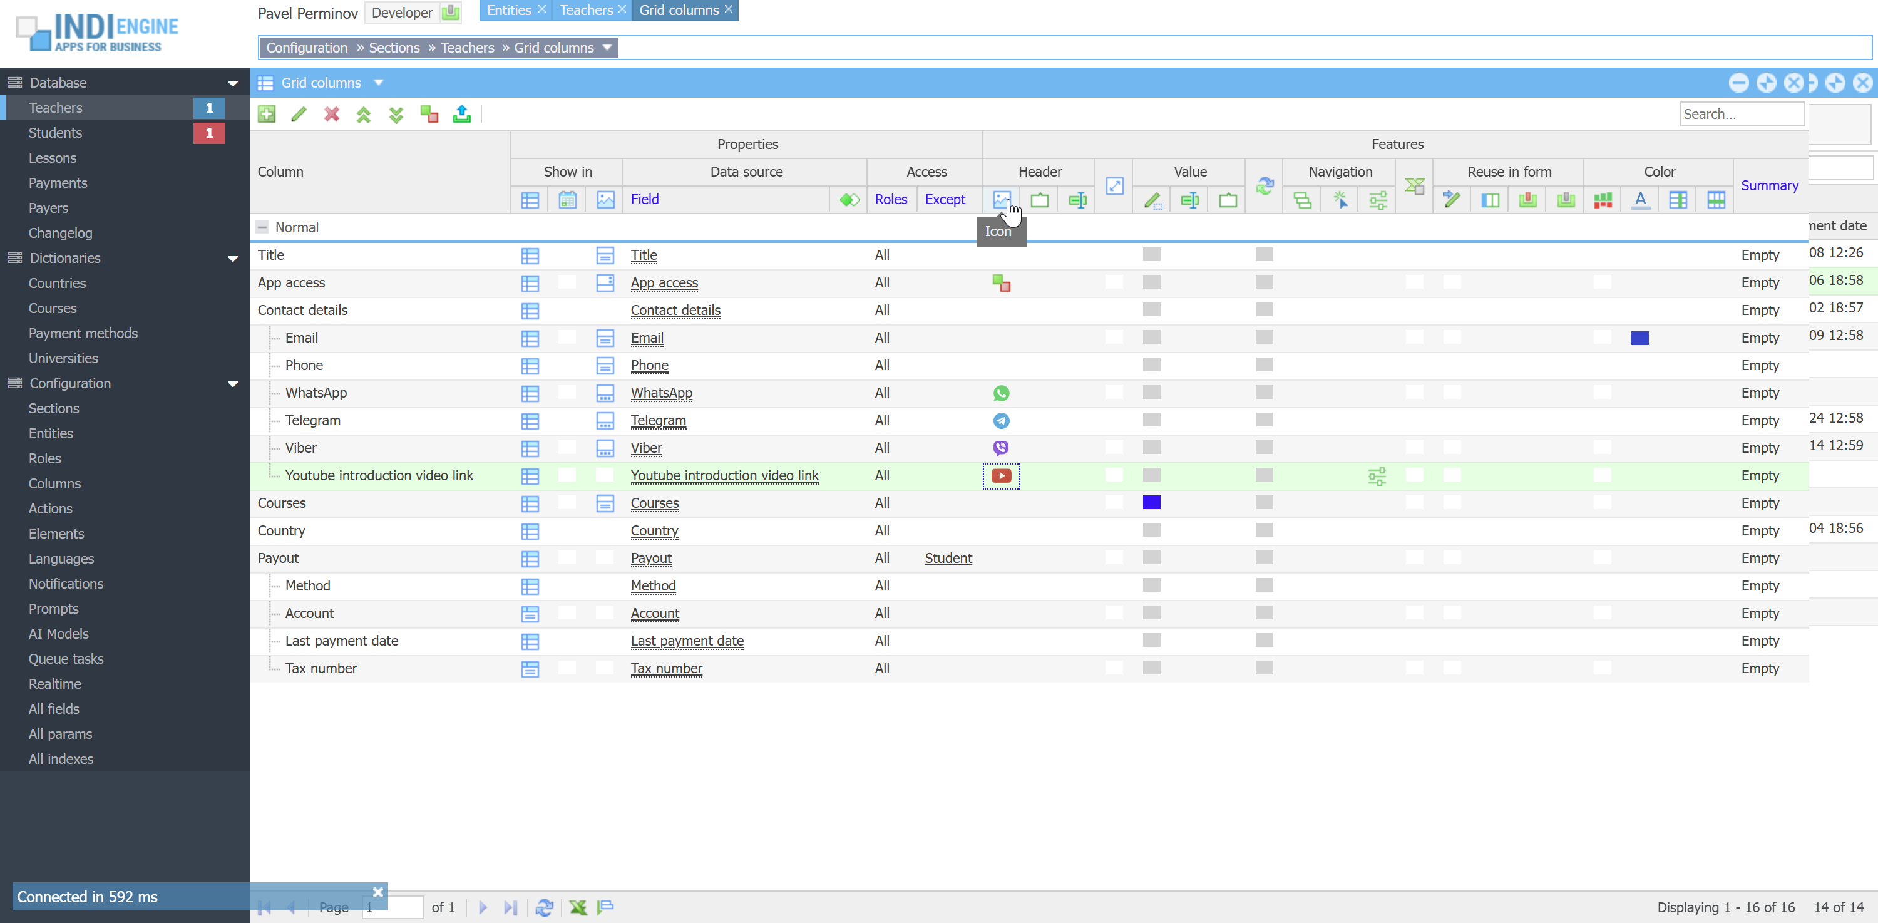Click the refresh icon in the pagination bar

click(x=544, y=907)
